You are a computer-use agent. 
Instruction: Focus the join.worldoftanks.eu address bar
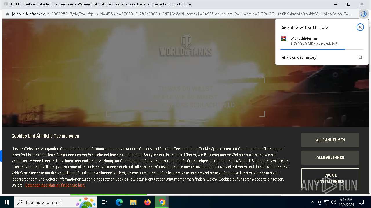click(x=181, y=14)
